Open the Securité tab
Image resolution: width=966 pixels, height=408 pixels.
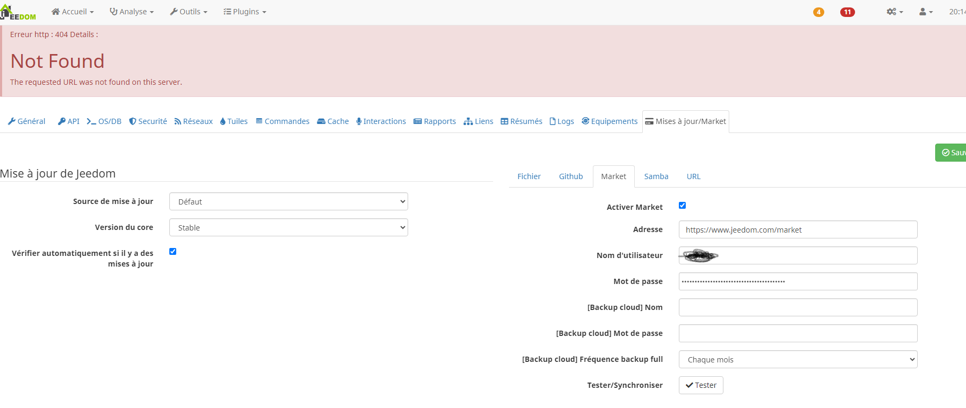148,121
